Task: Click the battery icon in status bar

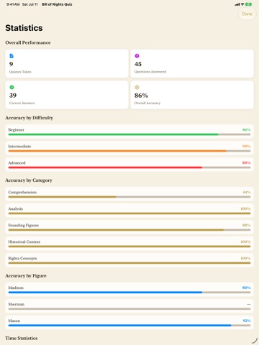Action: (x=249, y=4)
